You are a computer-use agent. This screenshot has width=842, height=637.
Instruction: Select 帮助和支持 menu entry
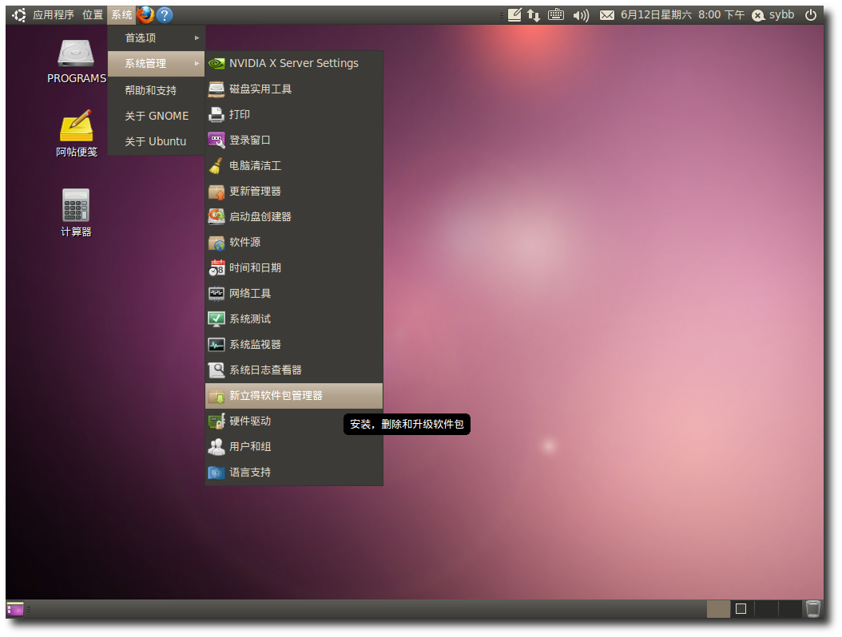tap(157, 90)
